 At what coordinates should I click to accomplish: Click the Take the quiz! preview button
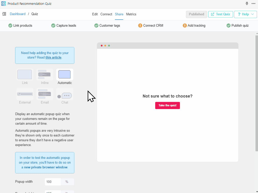168,105
